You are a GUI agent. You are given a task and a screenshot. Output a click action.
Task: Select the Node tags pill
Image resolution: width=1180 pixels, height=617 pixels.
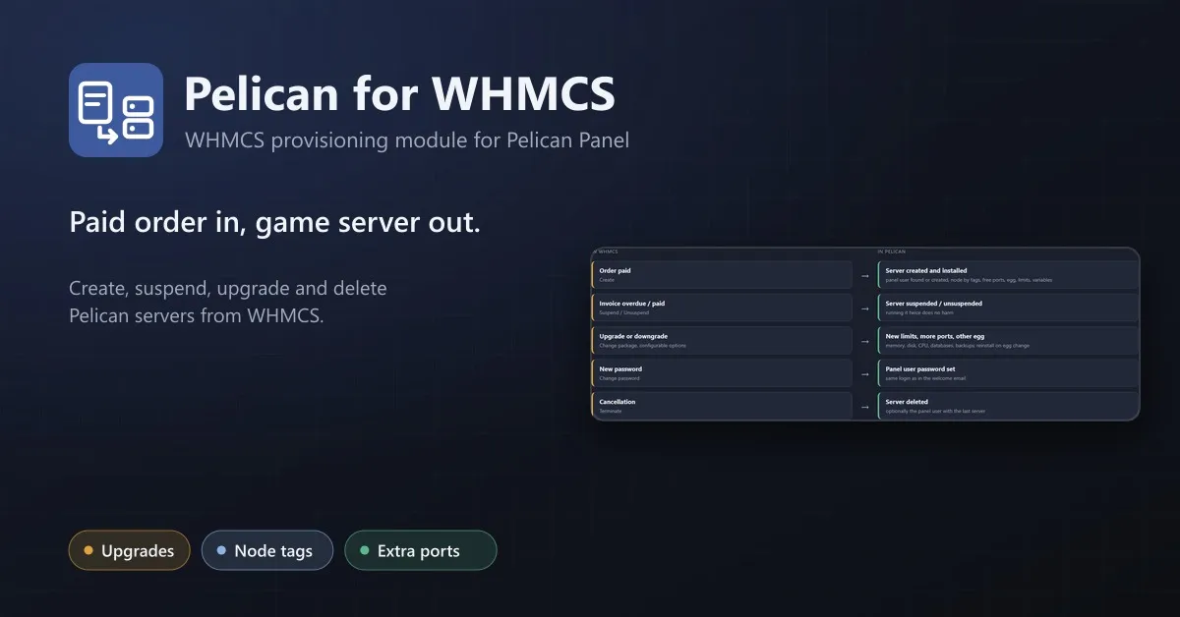(267, 550)
